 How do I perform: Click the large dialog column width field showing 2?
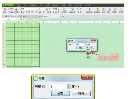click(x=58, y=87)
